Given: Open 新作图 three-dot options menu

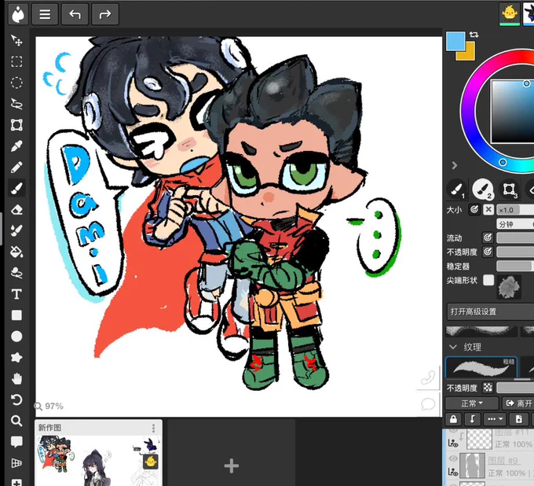Looking at the screenshot, I should [154, 428].
